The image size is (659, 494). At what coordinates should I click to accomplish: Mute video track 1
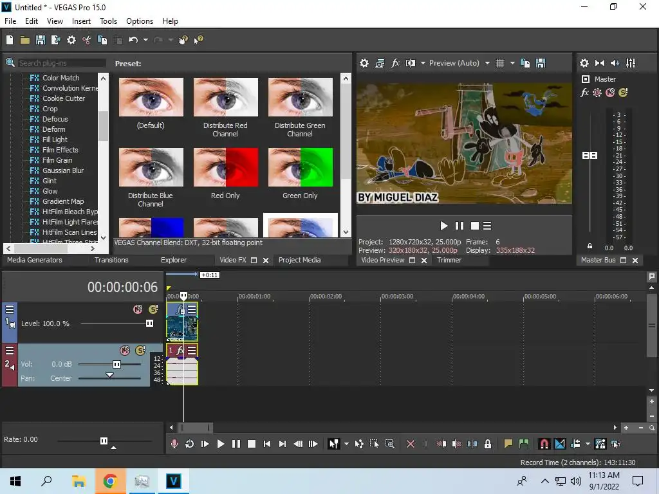(138, 309)
